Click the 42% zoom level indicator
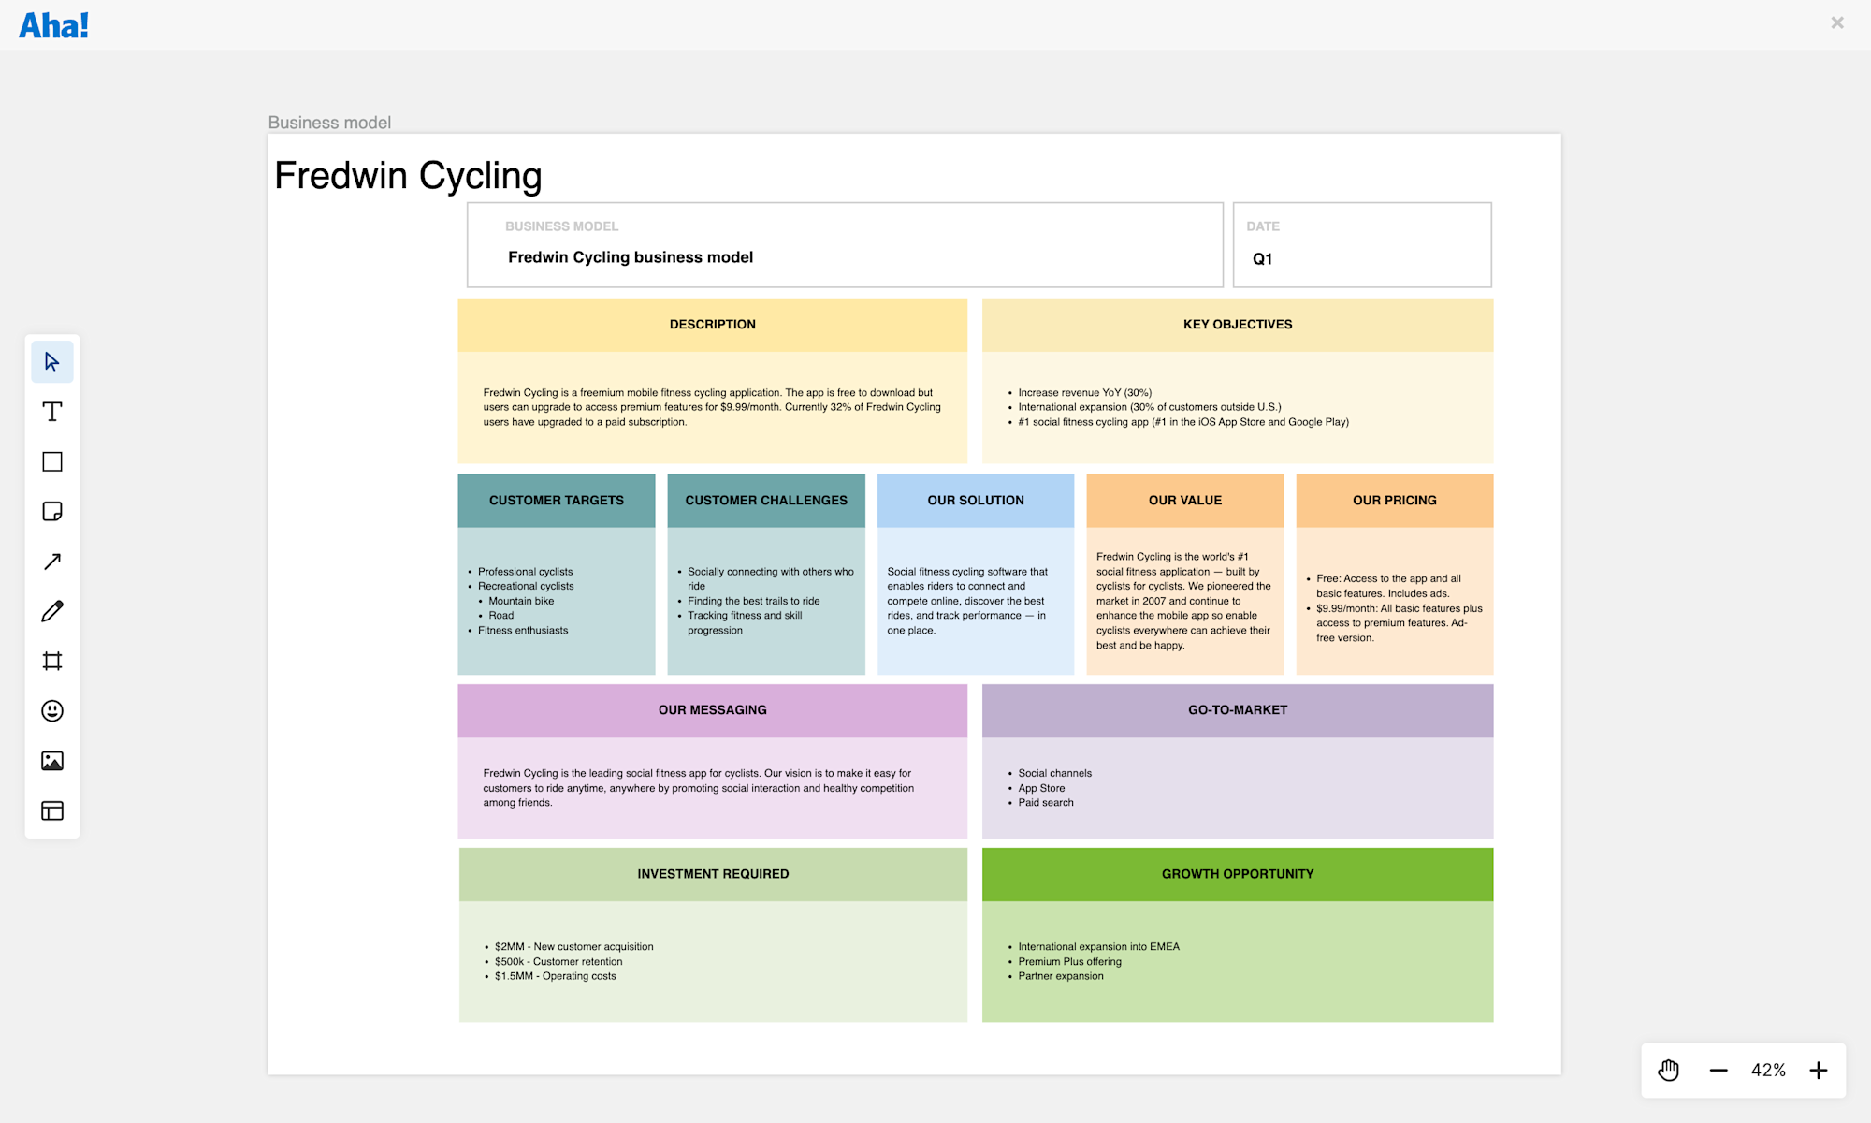1871x1123 pixels. point(1768,1070)
